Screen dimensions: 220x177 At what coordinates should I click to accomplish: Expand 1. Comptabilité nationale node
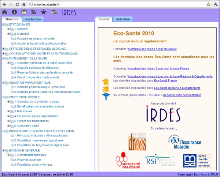(x=8, y=155)
